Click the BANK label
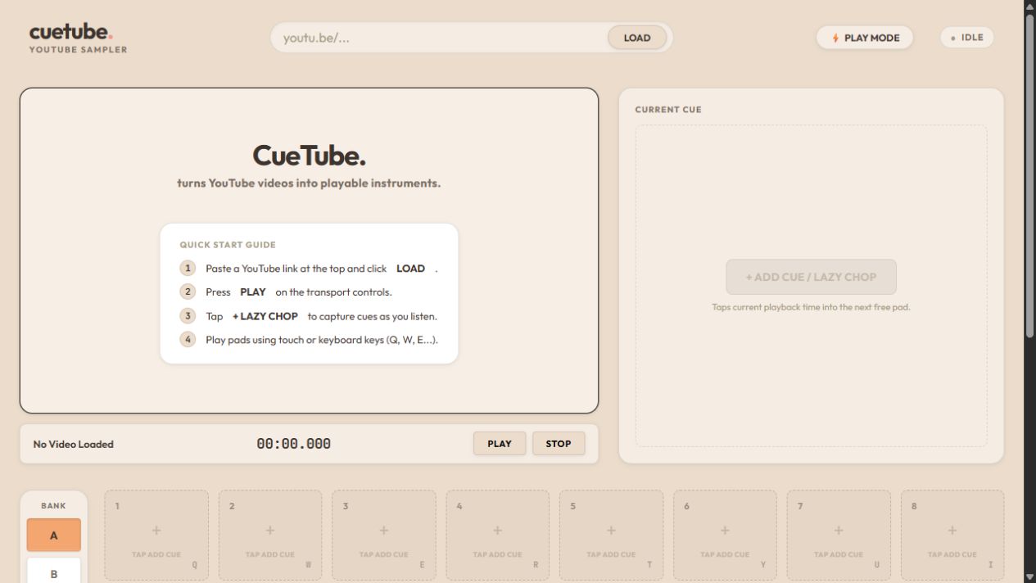Screen dimensions: 1036x583 [x=54, y=506]
